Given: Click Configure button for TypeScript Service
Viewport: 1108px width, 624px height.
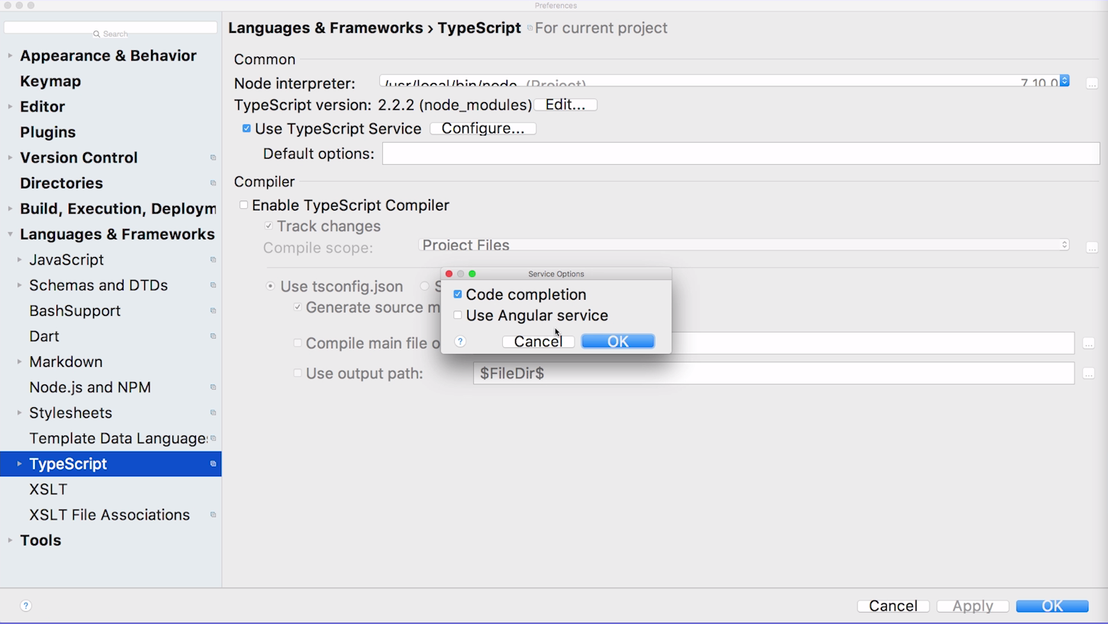Looking at the screenshot, I should [x=483, y=129].
